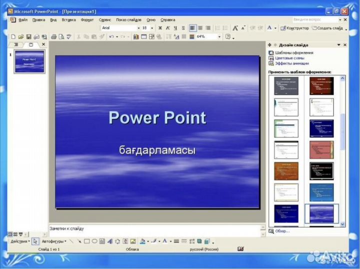The width and height of the screenshot is (360, 269).
Task: Open the font size dropdown (18)
Action: (x=152, y=28)
